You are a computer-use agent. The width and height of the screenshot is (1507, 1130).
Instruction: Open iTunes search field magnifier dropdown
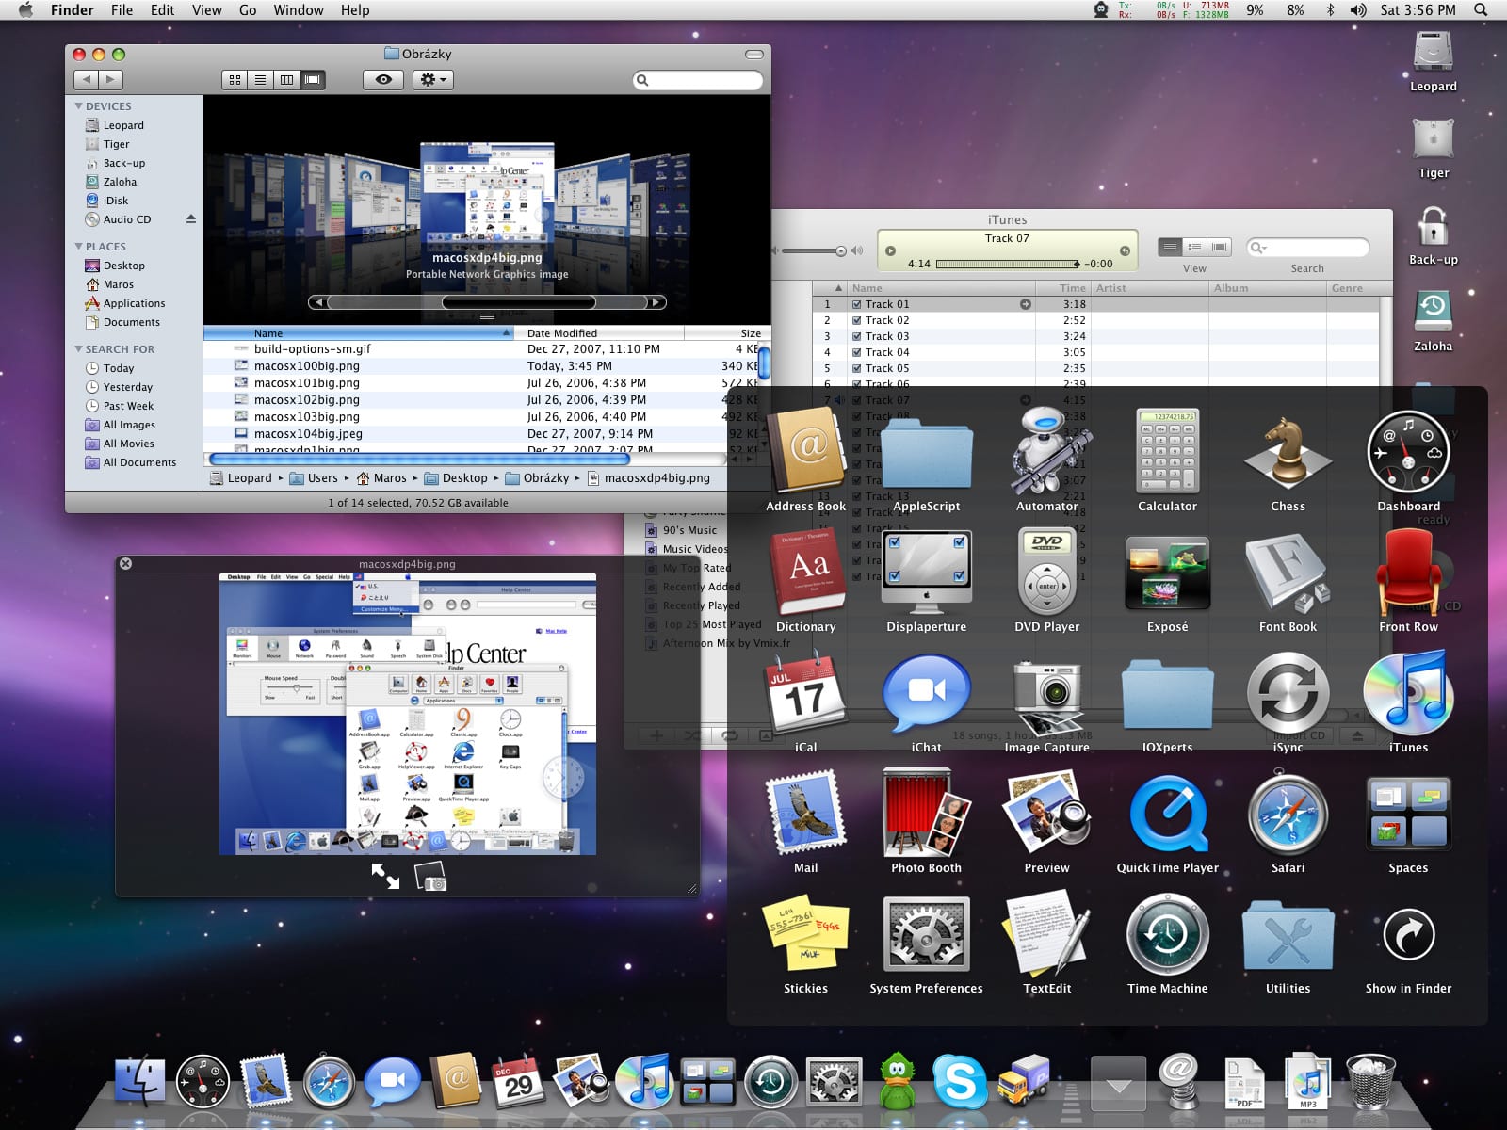point(1258,248)
